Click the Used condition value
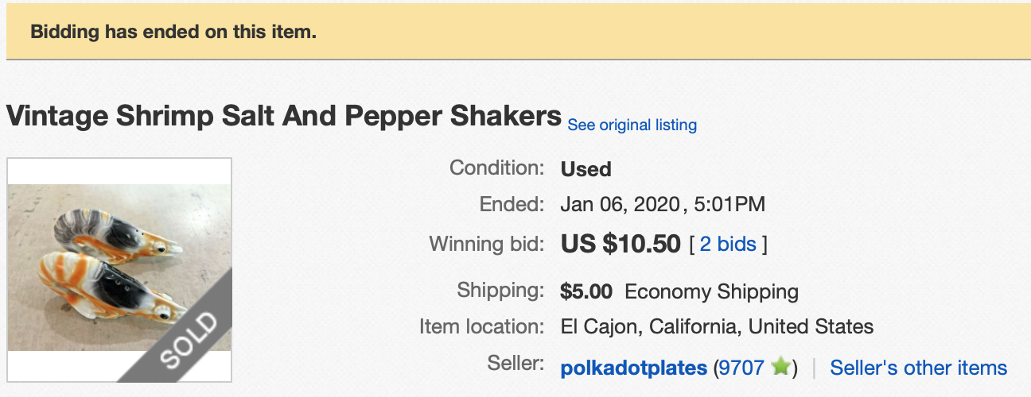This screenshot has width=1031, height=397. [x=586, y=168]
